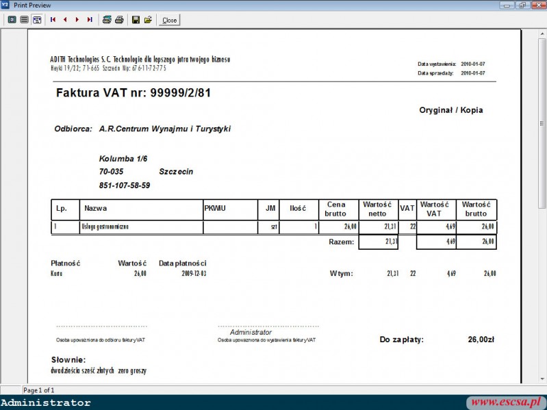Open the Print Preview title bar system icon
Image resolution: width=547 pixels, height=410 pixels.
[x=5, y=5]
